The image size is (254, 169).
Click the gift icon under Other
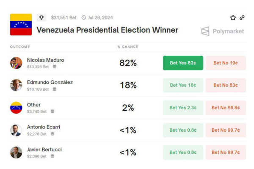click(x=52, y=112)
